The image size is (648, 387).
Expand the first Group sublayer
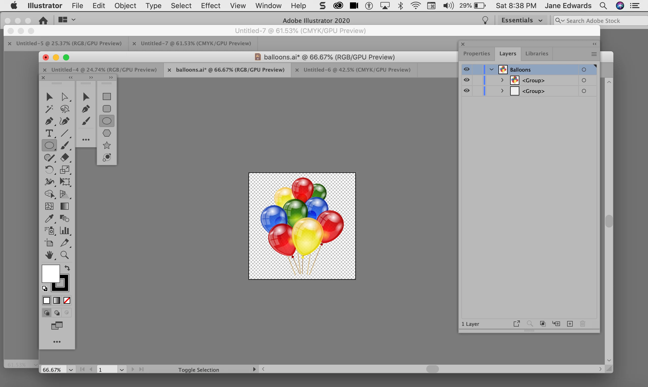pyautogui.click(x=502, y=80)
